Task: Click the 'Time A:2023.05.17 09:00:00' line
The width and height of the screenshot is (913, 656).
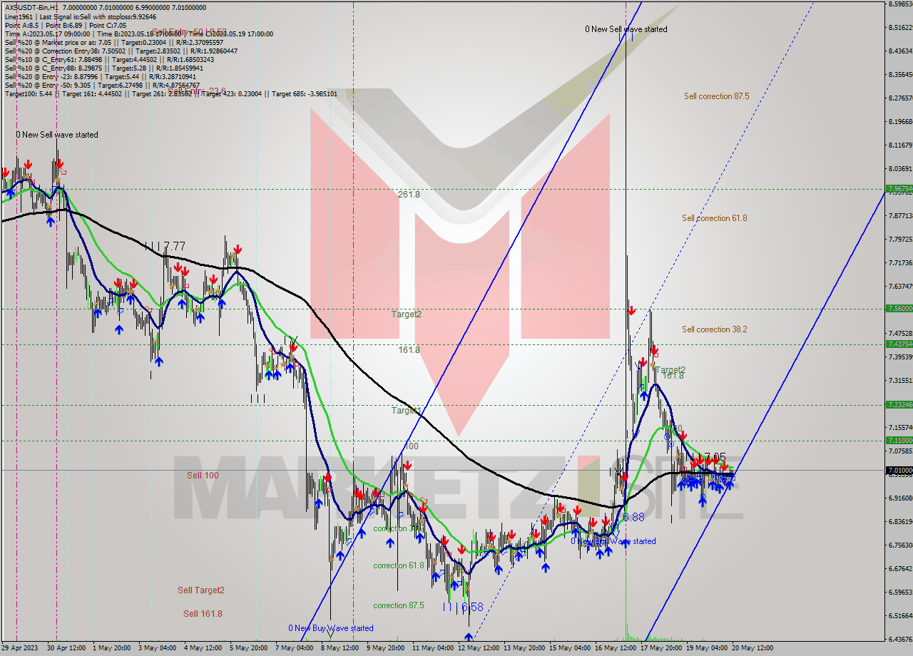Action: [138, 34]
